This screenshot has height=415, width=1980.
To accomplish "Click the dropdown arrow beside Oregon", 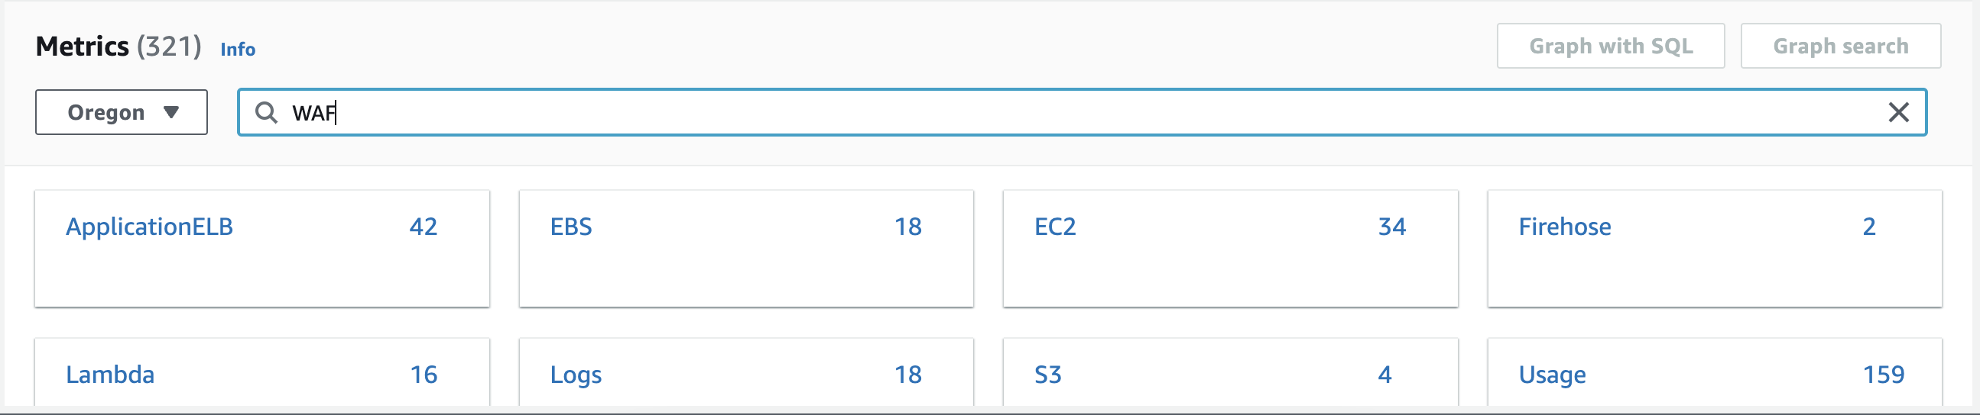I will click(x=171, y=113).
